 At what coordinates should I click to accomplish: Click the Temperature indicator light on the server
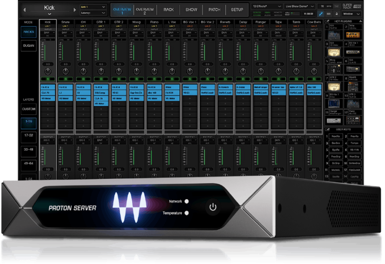pyautogui.click(x=186, y=213)
